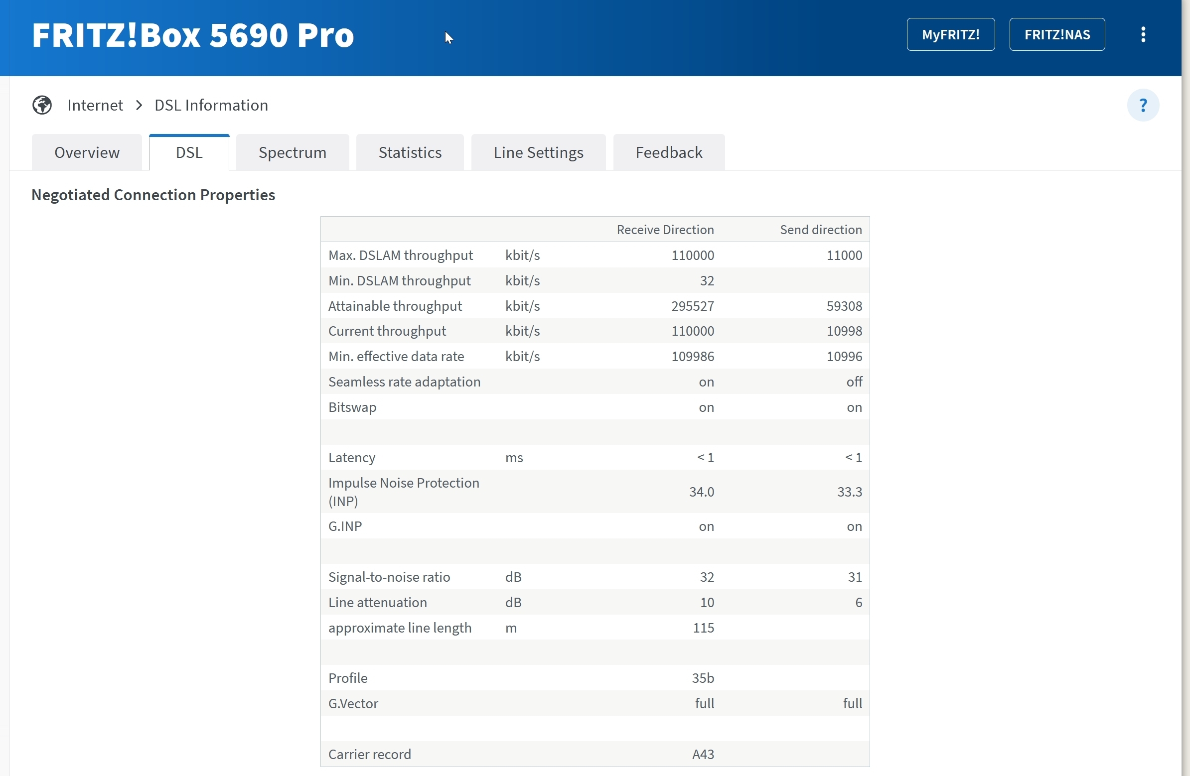Select the line attenuation send value 6
Screen dimensions: 1190x776
(x=859, y=603)
